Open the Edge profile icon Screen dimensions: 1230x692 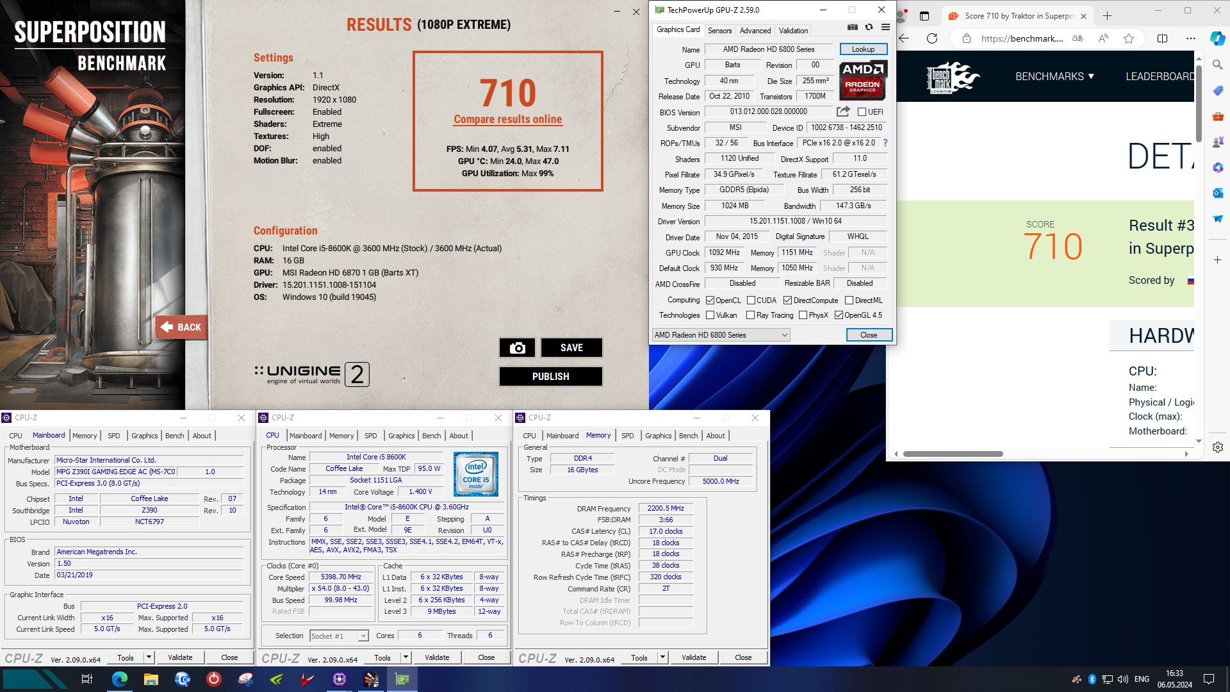pos(901,16)
